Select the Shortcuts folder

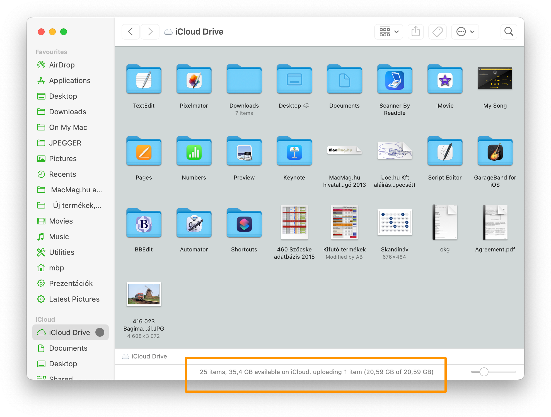point(244,223)
